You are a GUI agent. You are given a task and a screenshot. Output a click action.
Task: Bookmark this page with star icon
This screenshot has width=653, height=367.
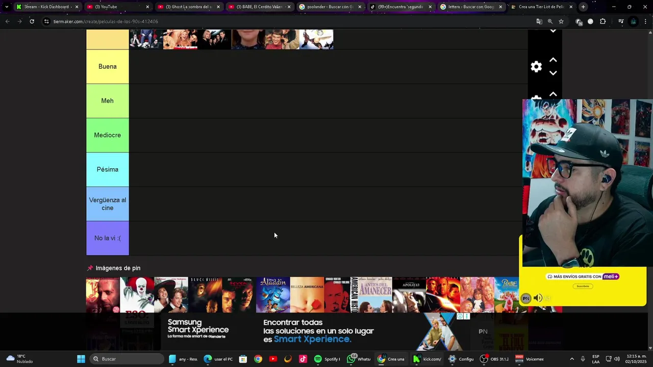click(x=561, y=21)
